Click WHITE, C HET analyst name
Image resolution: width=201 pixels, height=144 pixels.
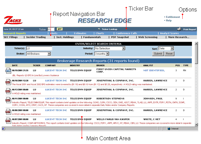point(152,119)
